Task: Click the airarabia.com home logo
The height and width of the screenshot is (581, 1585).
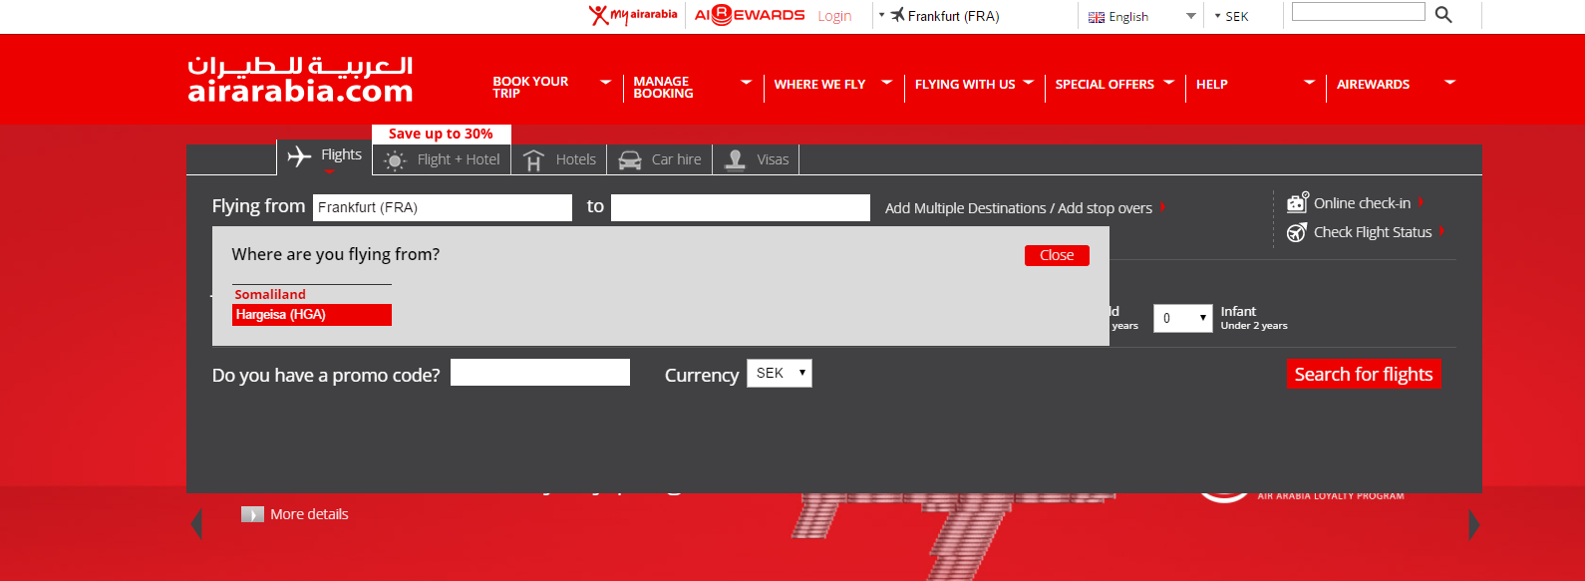Action: [x=300, y=80]
